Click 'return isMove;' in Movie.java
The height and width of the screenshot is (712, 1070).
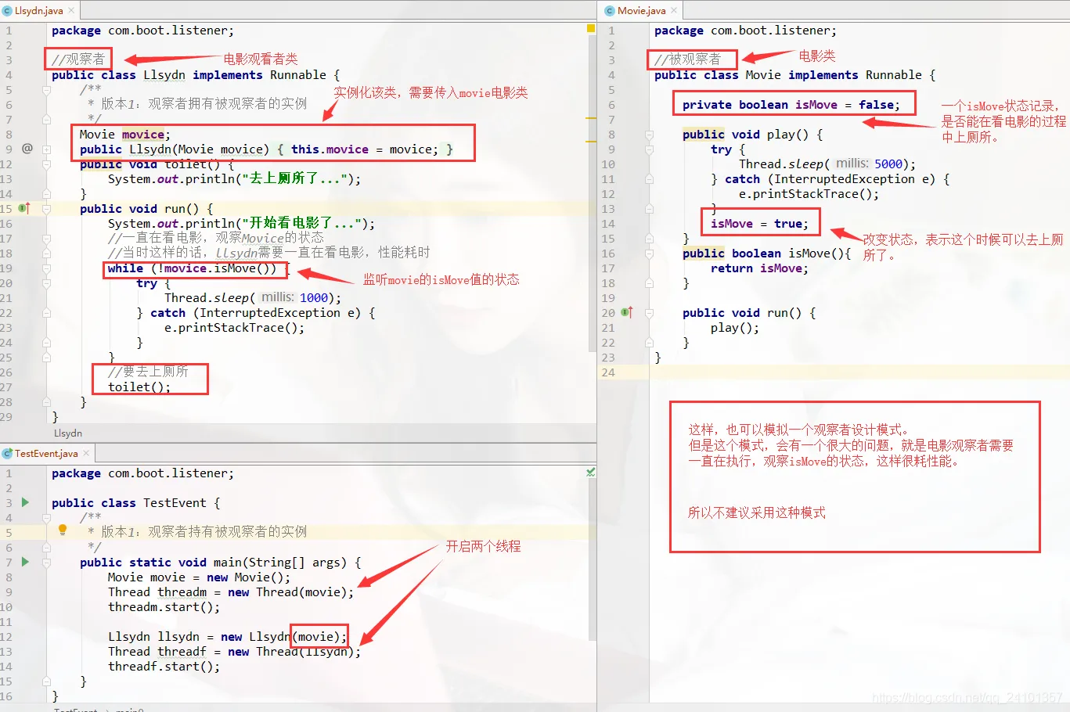point(759,268)
